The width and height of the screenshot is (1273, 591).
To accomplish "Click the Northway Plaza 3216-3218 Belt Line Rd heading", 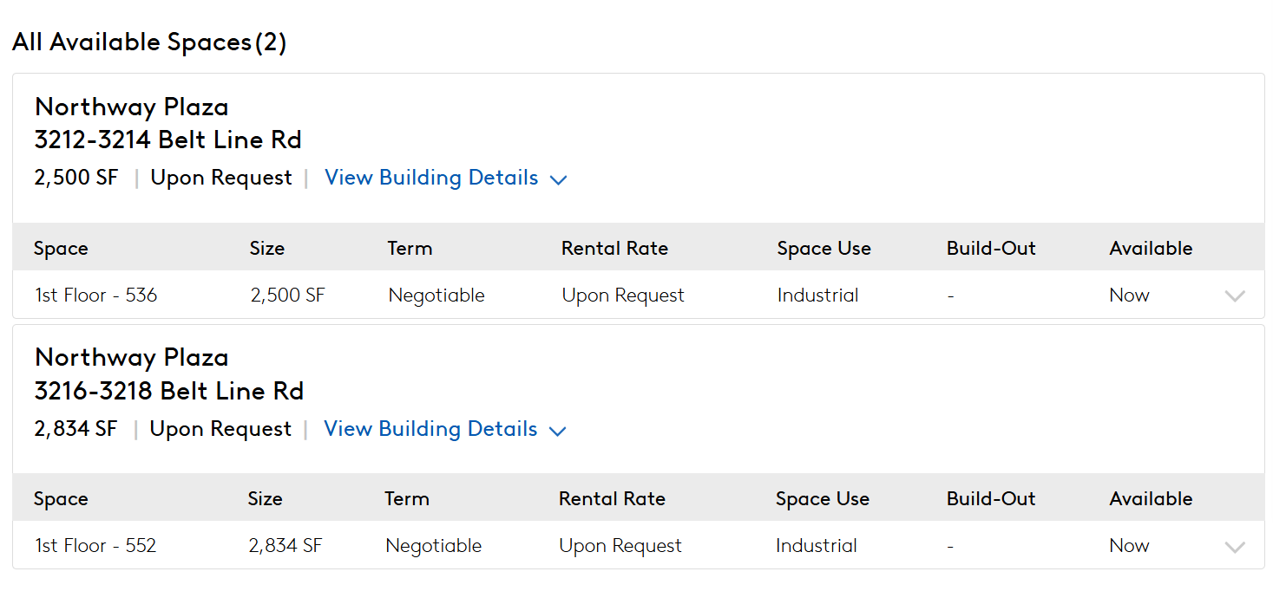I will tap(169, 373).
